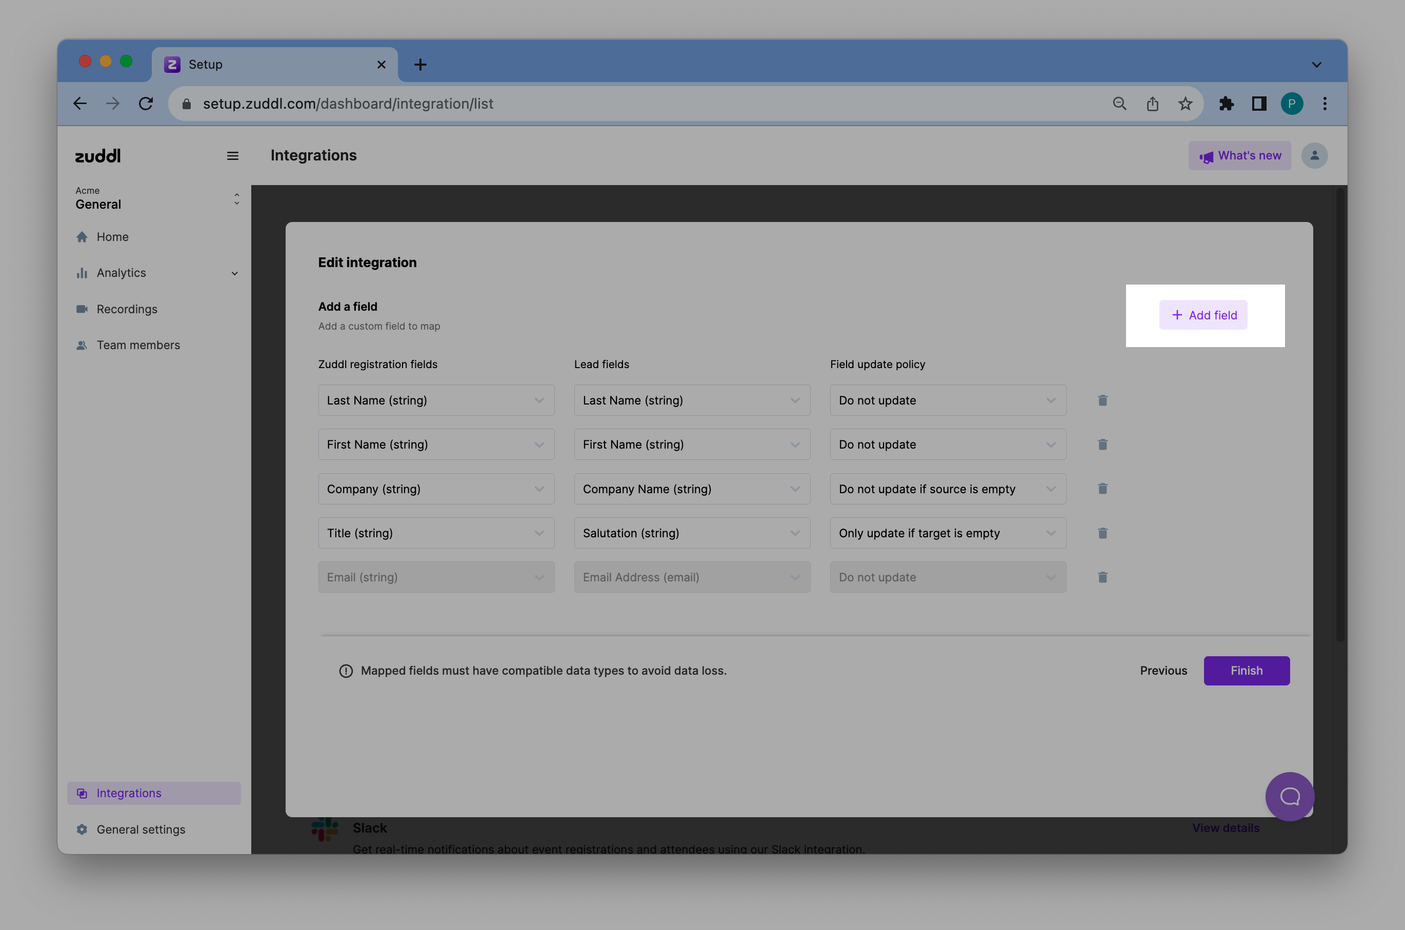Image resolution: width=1405 pixels, height=930 pixels.
Task: Open Team members page
Action: tap(137, 345)
